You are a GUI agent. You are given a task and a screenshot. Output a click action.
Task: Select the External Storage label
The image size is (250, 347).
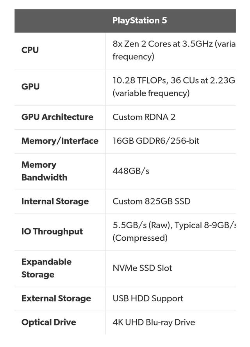point(56,299)
